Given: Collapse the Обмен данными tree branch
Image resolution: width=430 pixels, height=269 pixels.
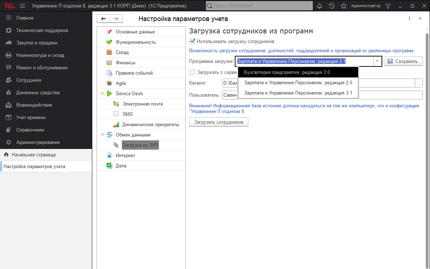Looking at the screenshot, I should pyautogui.click(x=103, y=134).
